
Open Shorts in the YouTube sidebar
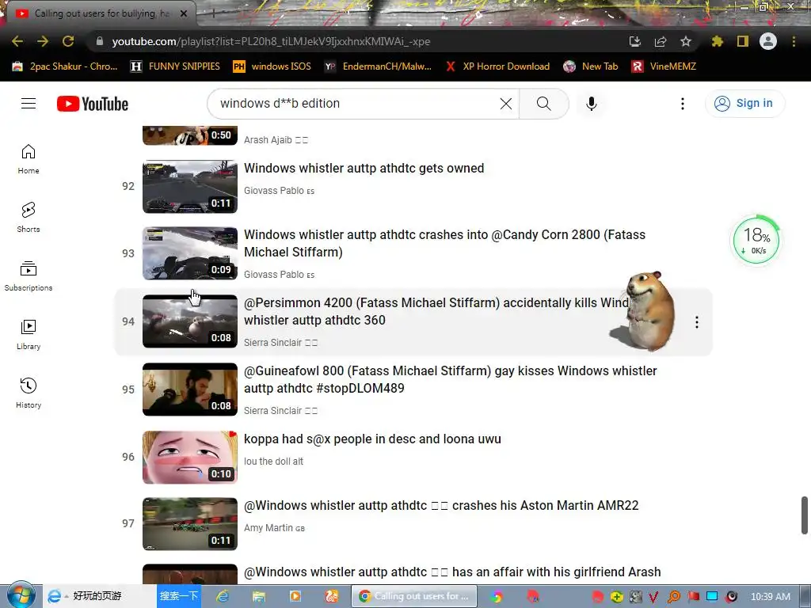29,218
